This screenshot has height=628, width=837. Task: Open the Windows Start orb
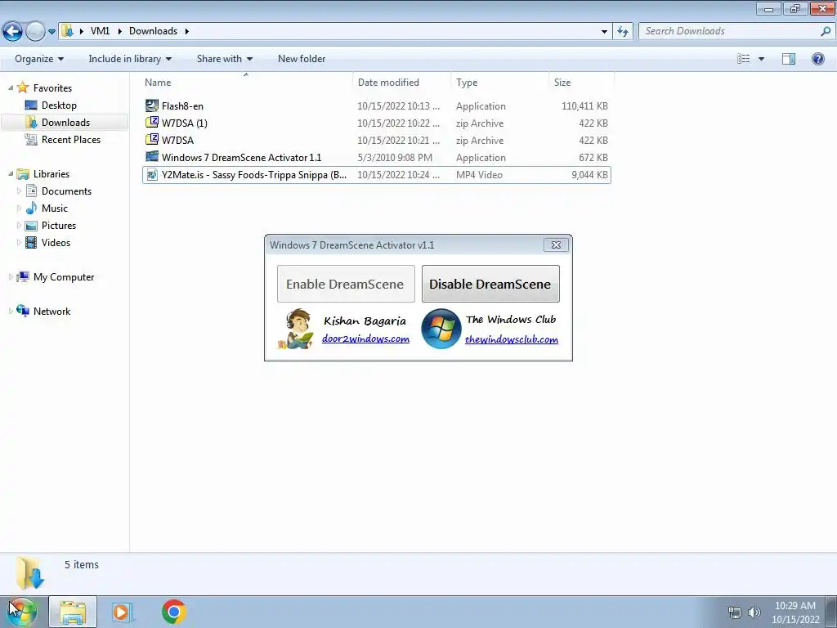pyautogui.click(x=22, y=612)
